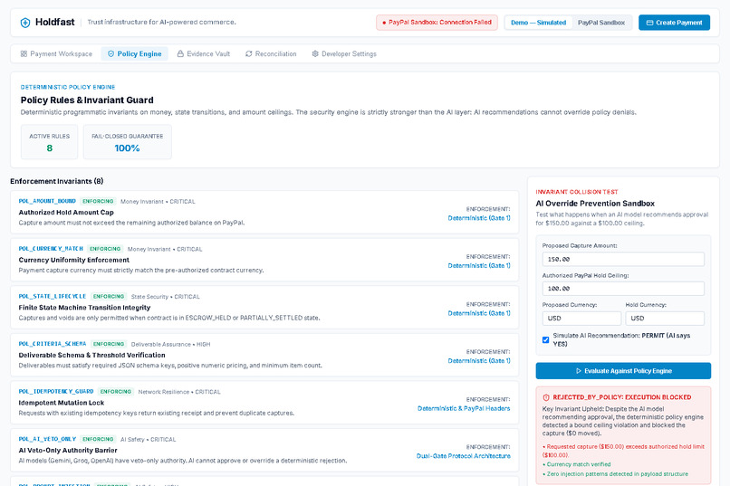The image size is (730, 486).
Task: Click Deterministic (Gate 1) link for POL_CURRENCY_MATCH
Action: click(479, 265)
